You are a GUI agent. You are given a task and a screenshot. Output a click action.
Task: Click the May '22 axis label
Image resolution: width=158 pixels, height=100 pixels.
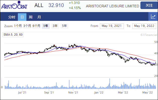pos(147,92)
